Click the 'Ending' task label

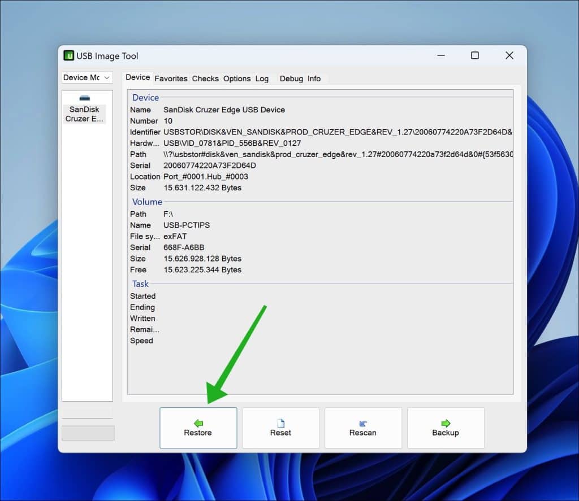click(142, 307)
